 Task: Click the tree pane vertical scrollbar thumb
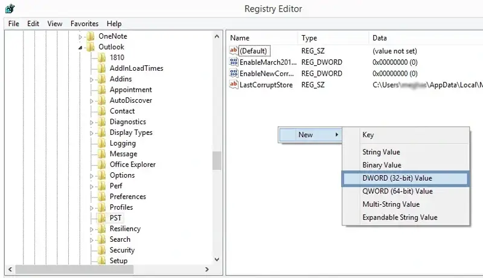(216, 160)
